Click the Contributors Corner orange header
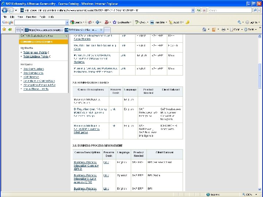 pos(43,42)
